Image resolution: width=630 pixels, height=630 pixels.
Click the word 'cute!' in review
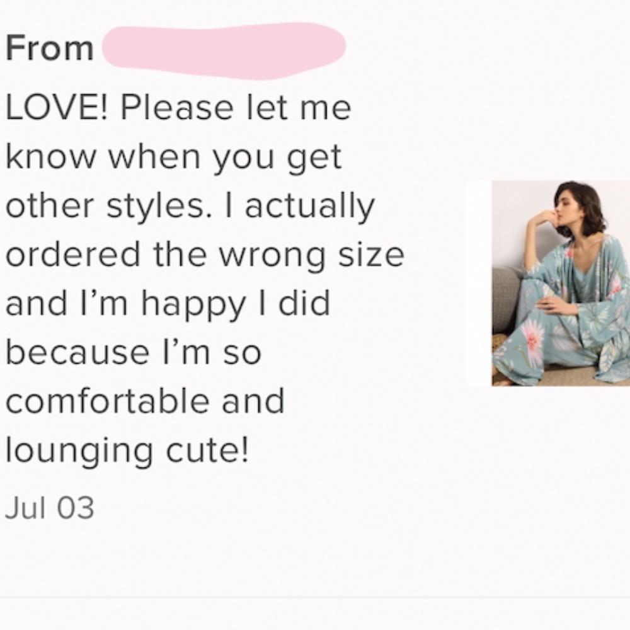pyautogui.click(x=208, y=450)
